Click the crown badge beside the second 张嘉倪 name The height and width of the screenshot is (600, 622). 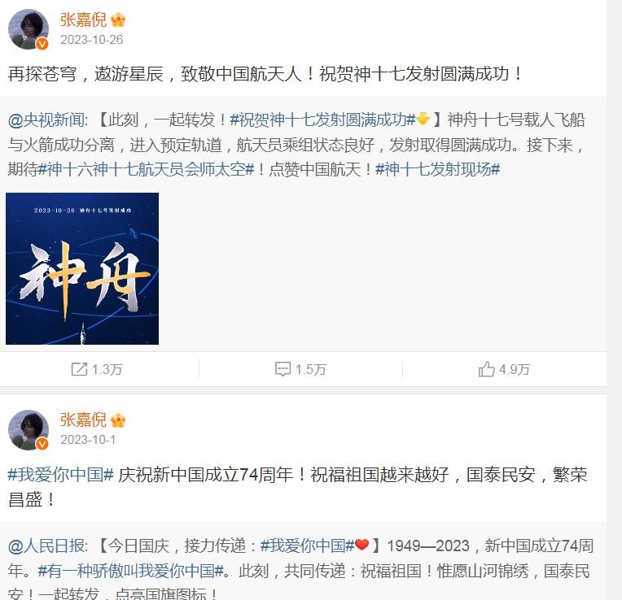pyautogui.click(x=118, y=420)
